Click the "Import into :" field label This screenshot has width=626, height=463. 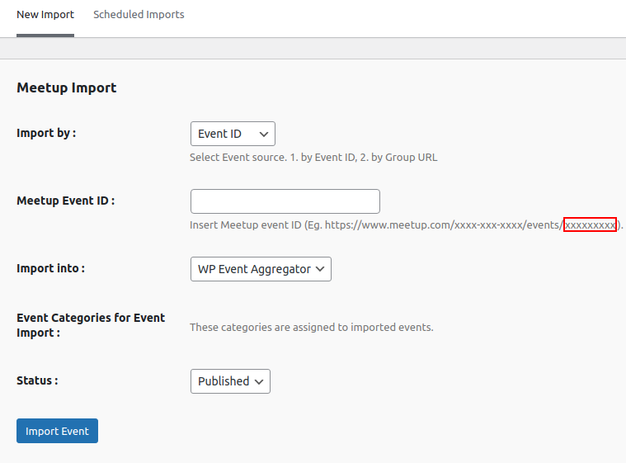(50, 268)
